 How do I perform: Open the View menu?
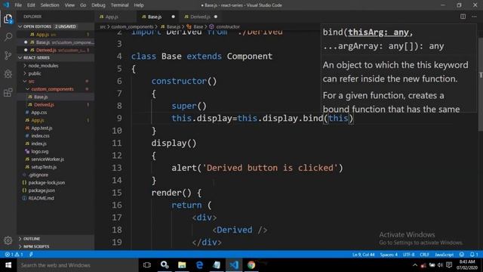69,5
